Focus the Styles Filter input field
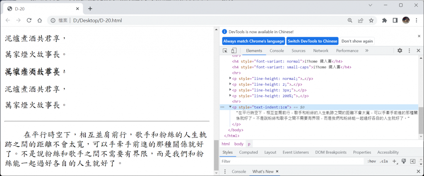 coord(292,162)
